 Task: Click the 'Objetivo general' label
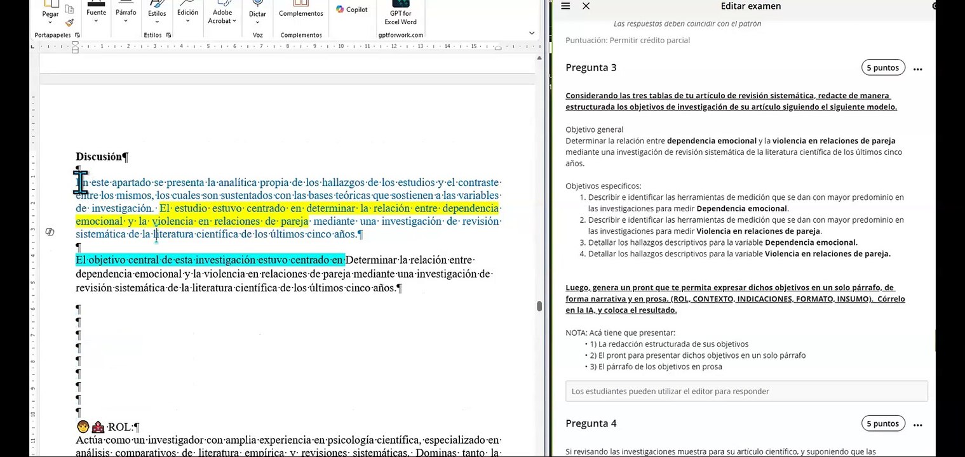coord(595,129)
